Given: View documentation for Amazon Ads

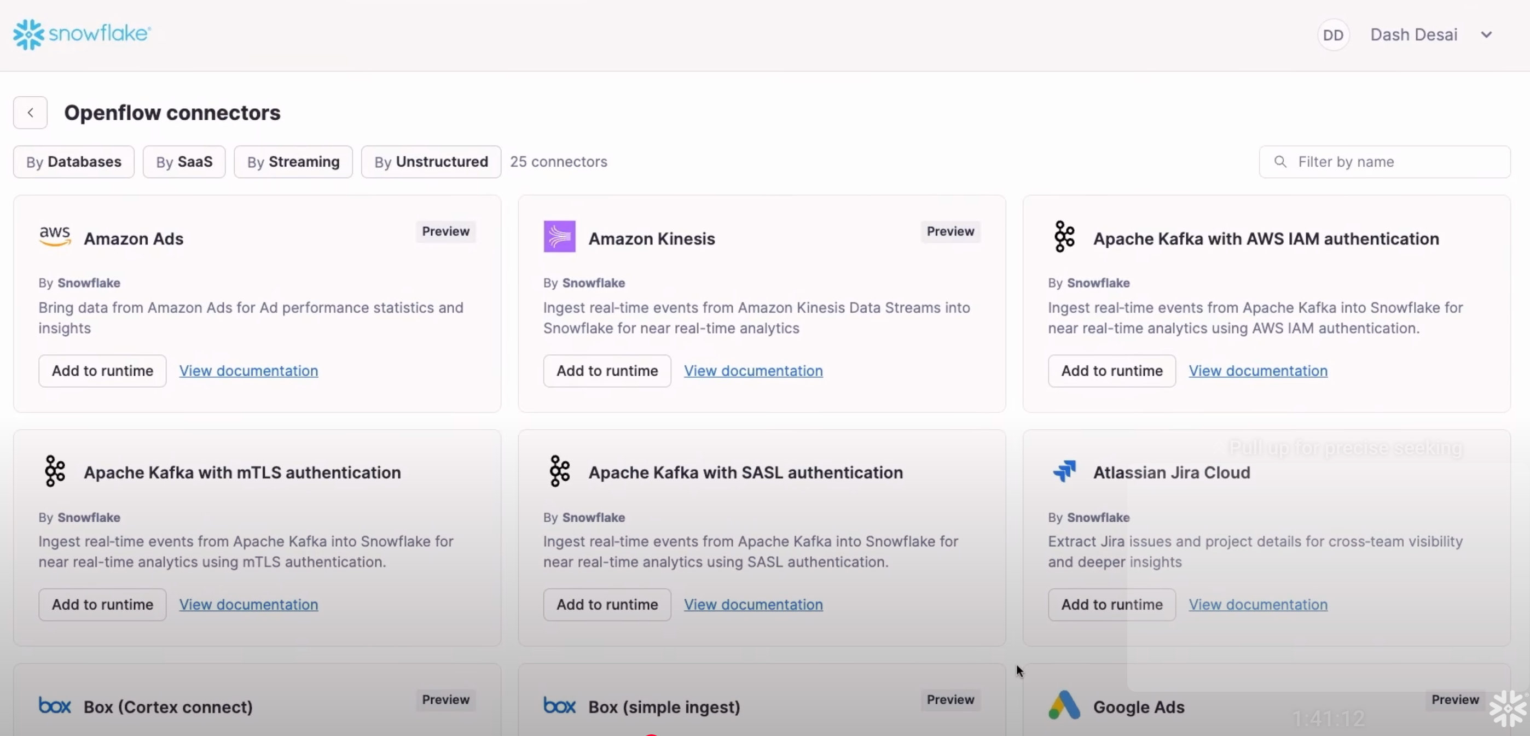Looking at the screenshot, I should (x=249, y=371).
